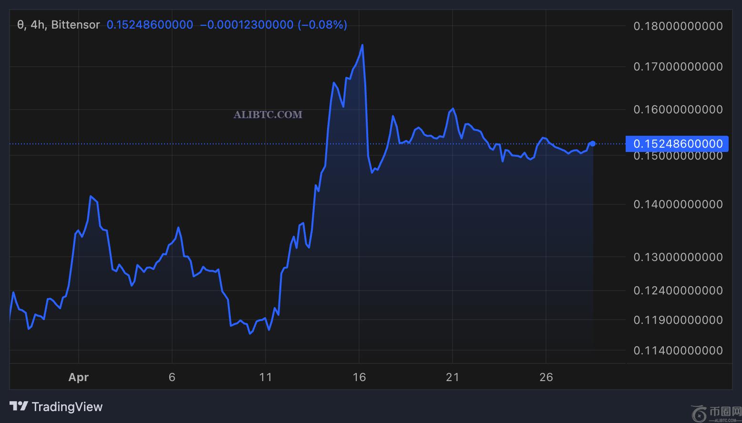The height and width of the screenshot is (423, 742).
Task: Click the 16 date label on time axis
Action: tap(359, 377)
